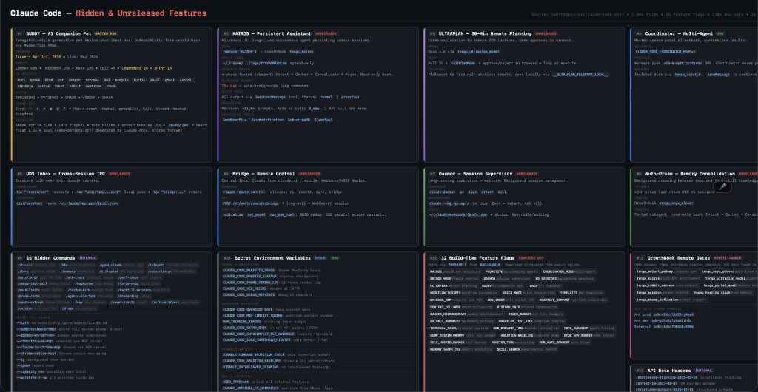Click UNRELEASED badge on KAIROS card

(x=327, y=33)
